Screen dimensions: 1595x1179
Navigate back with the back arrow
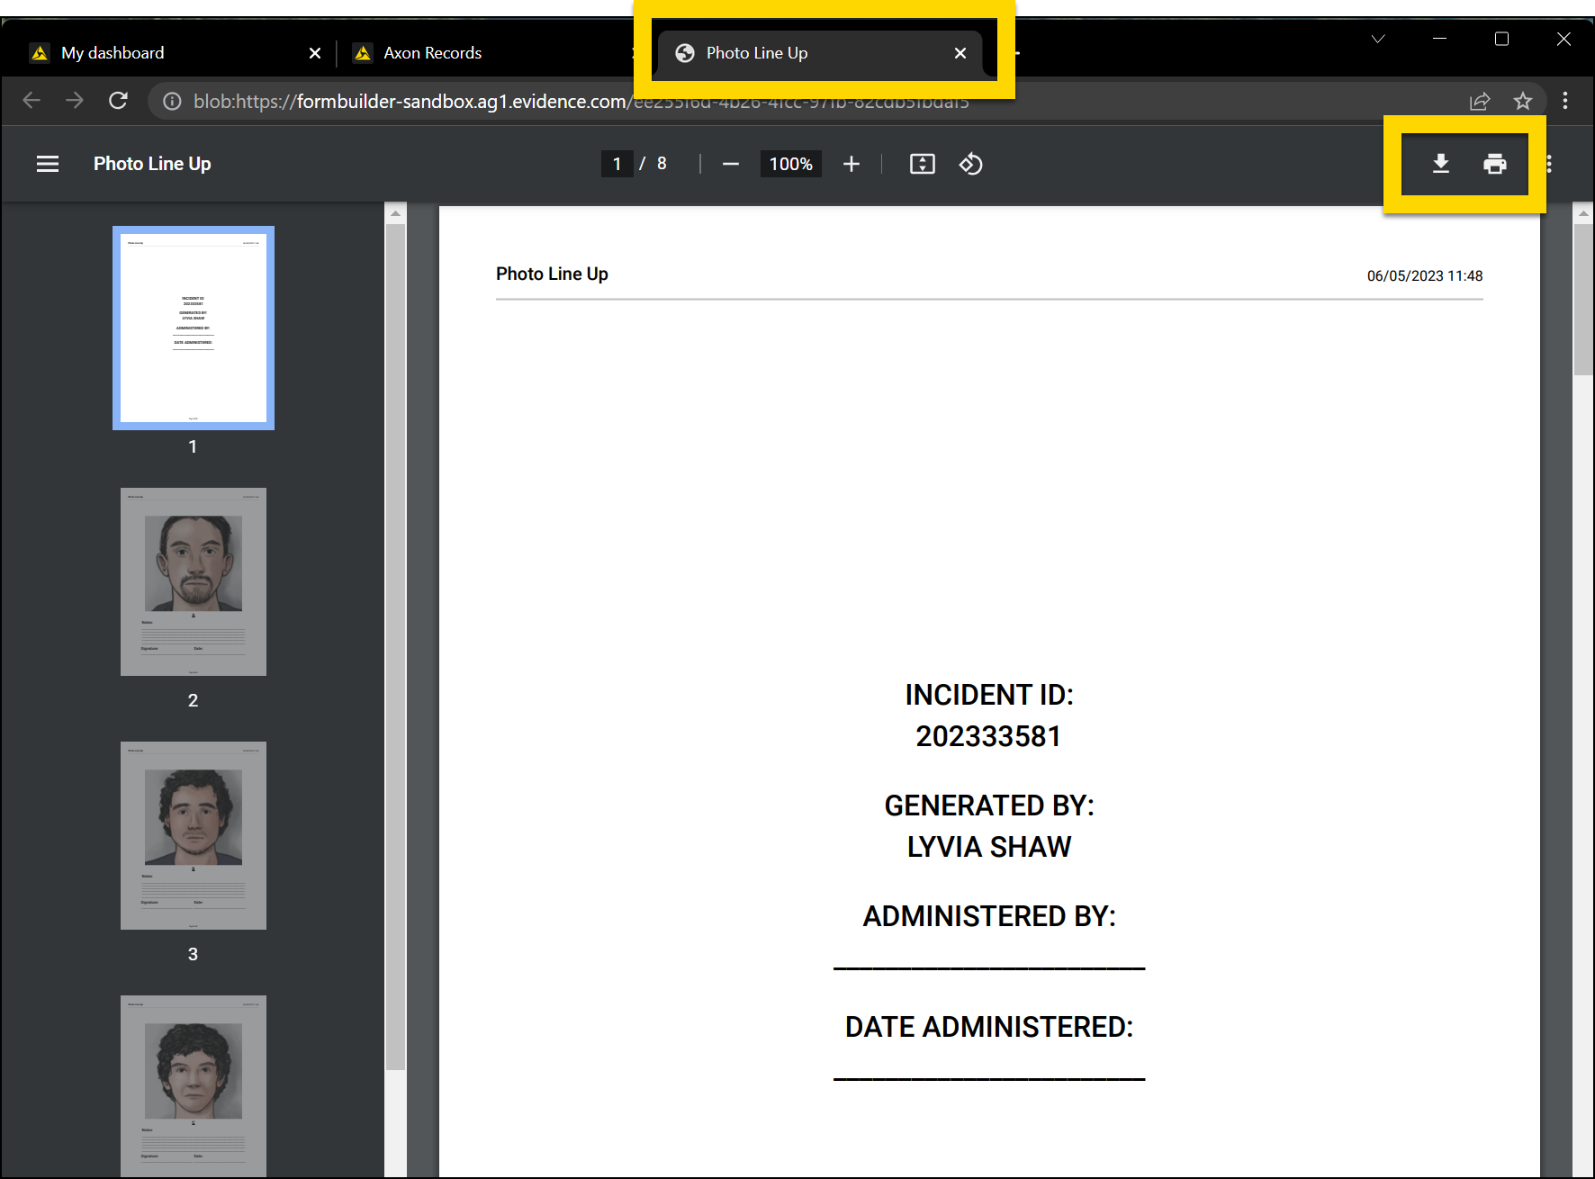point(32,101)
